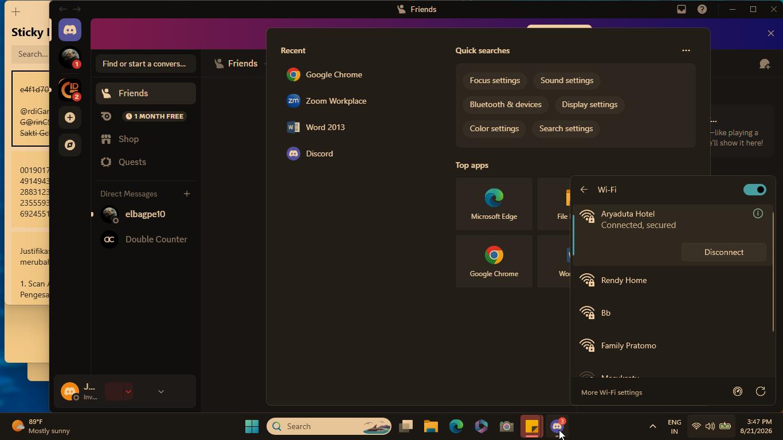Open Discover servers compass icon
783x440 pixels.
(70, 145)
